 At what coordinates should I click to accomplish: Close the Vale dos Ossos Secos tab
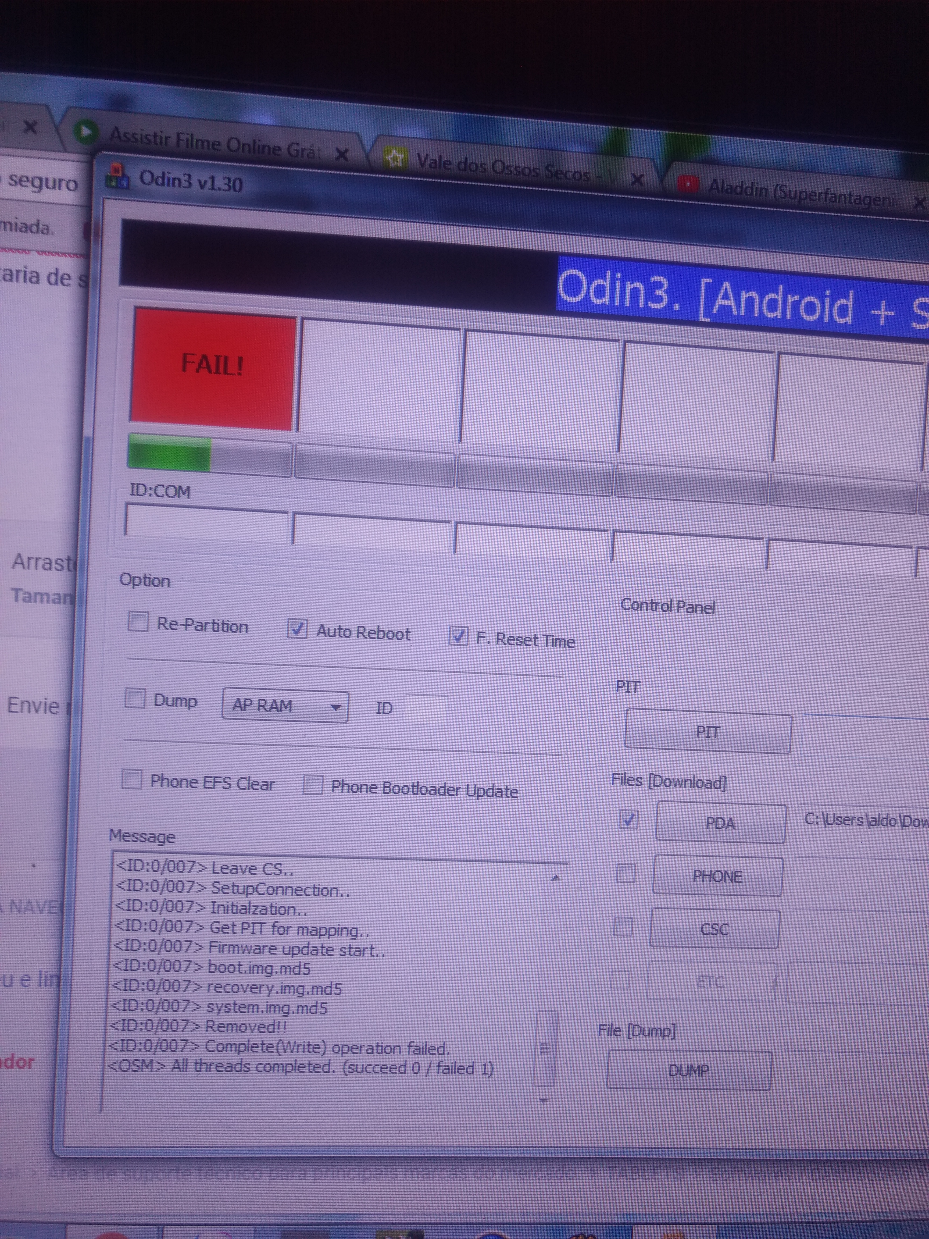click(x=637, y=180)
